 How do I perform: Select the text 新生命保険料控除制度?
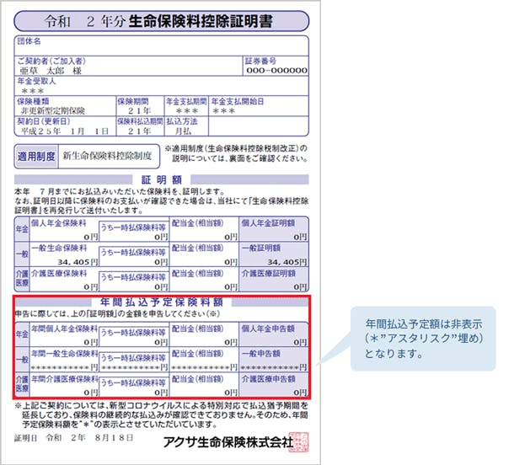(107, 156)
